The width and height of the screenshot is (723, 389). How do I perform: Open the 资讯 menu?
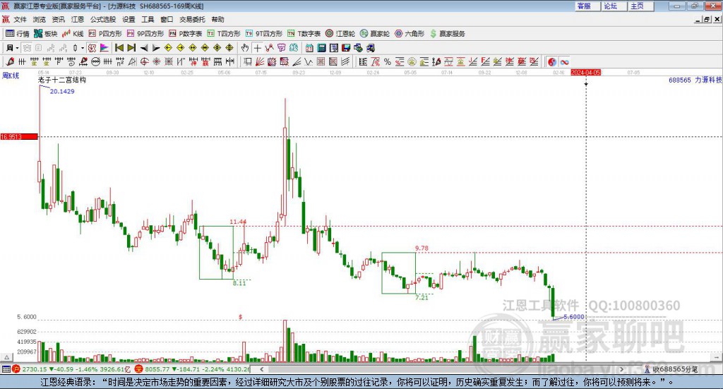[58, 19]
